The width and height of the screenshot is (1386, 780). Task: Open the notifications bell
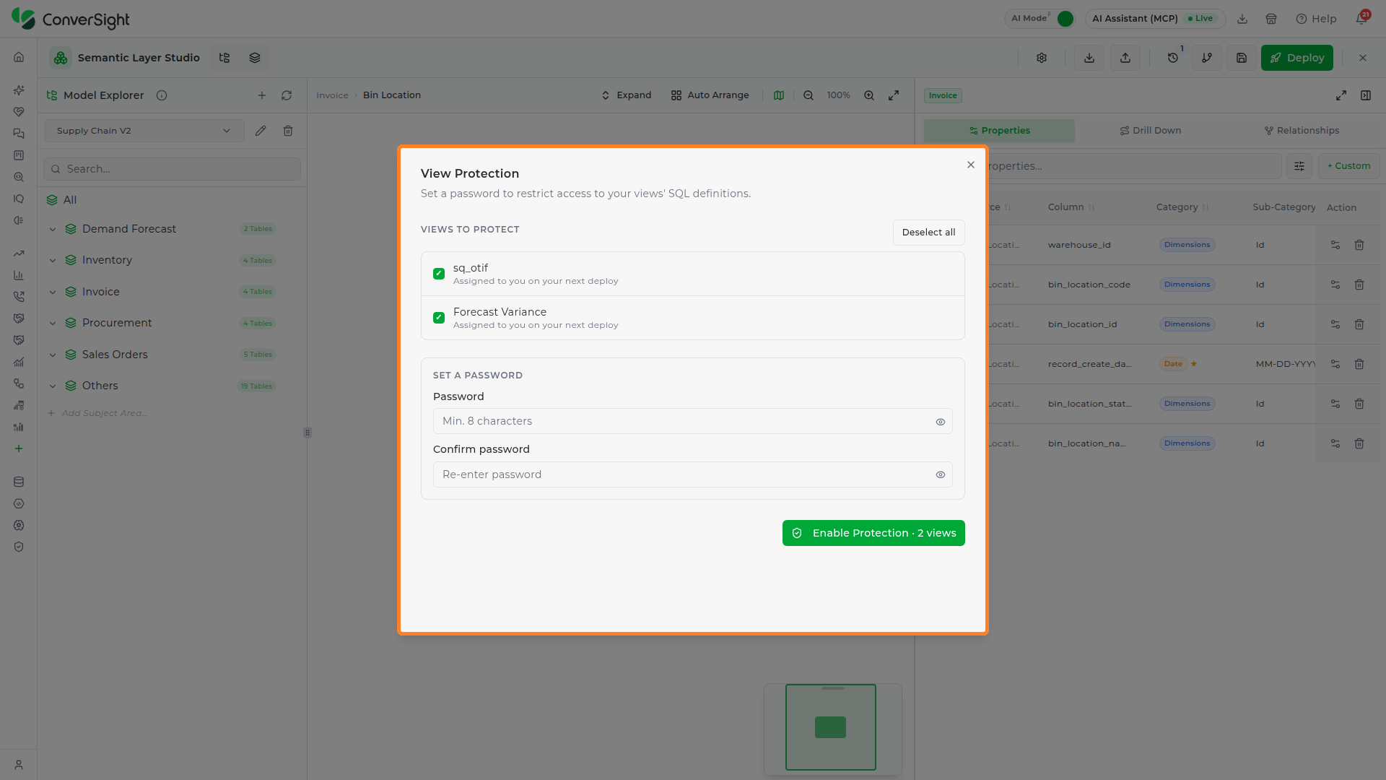coord(1361,19)
